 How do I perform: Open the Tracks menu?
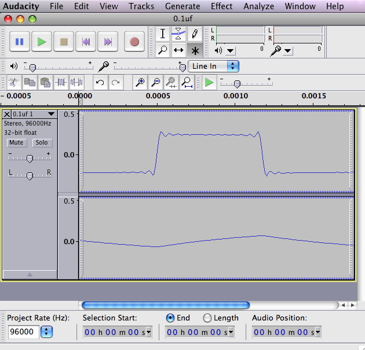[x=141, y=6]
